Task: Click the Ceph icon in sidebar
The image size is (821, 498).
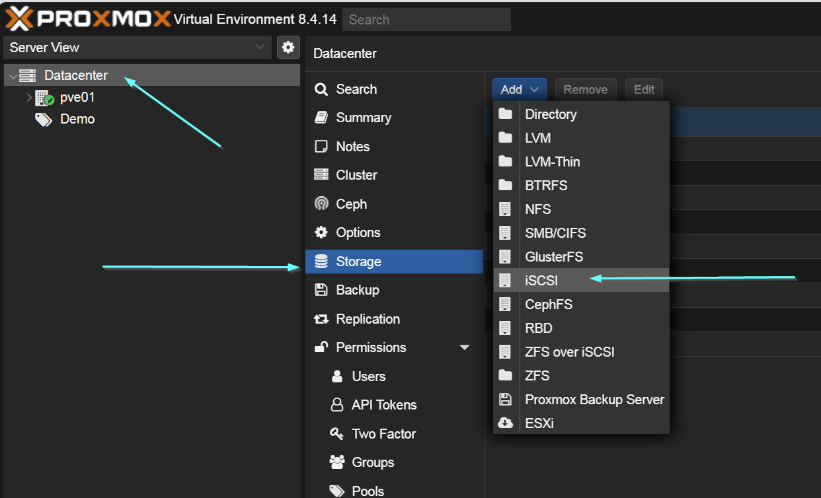Action: pos(321,204)
